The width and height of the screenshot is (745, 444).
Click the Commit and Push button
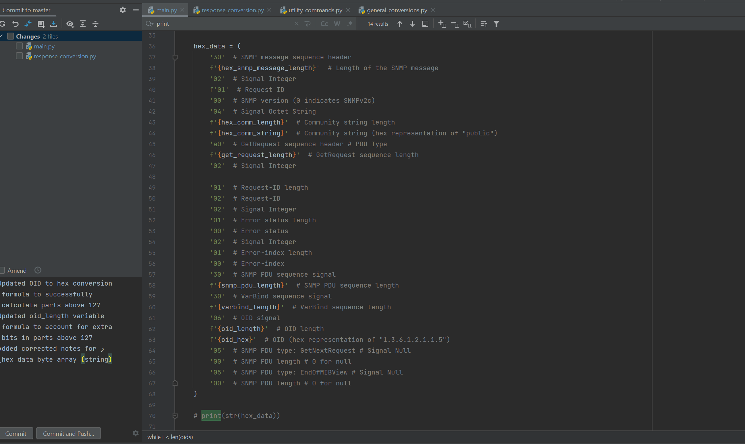point(68,433)
